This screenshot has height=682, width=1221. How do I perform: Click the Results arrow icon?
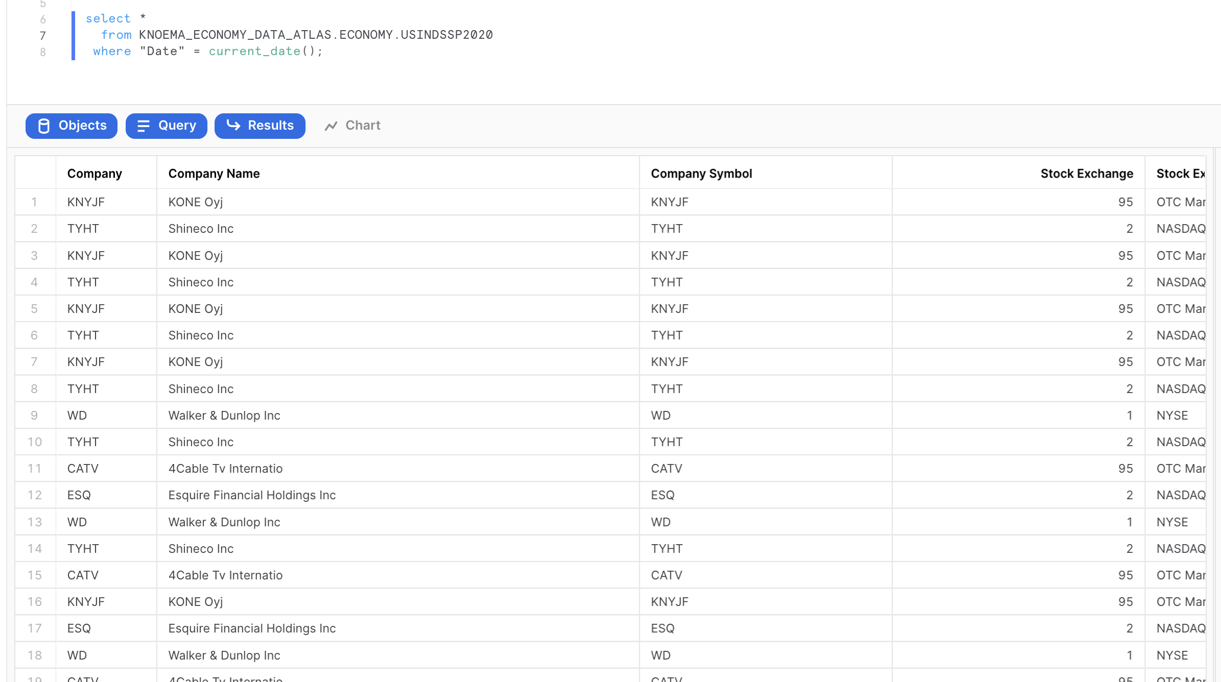point(233,126)
